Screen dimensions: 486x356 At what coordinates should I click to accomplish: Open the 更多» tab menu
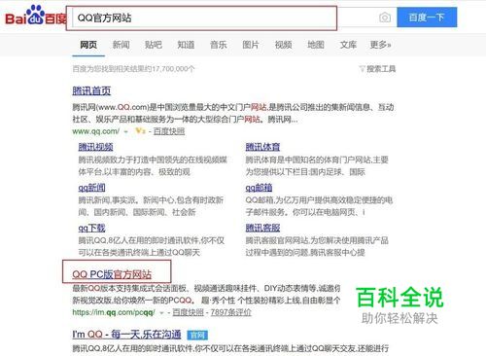[380, 45]
